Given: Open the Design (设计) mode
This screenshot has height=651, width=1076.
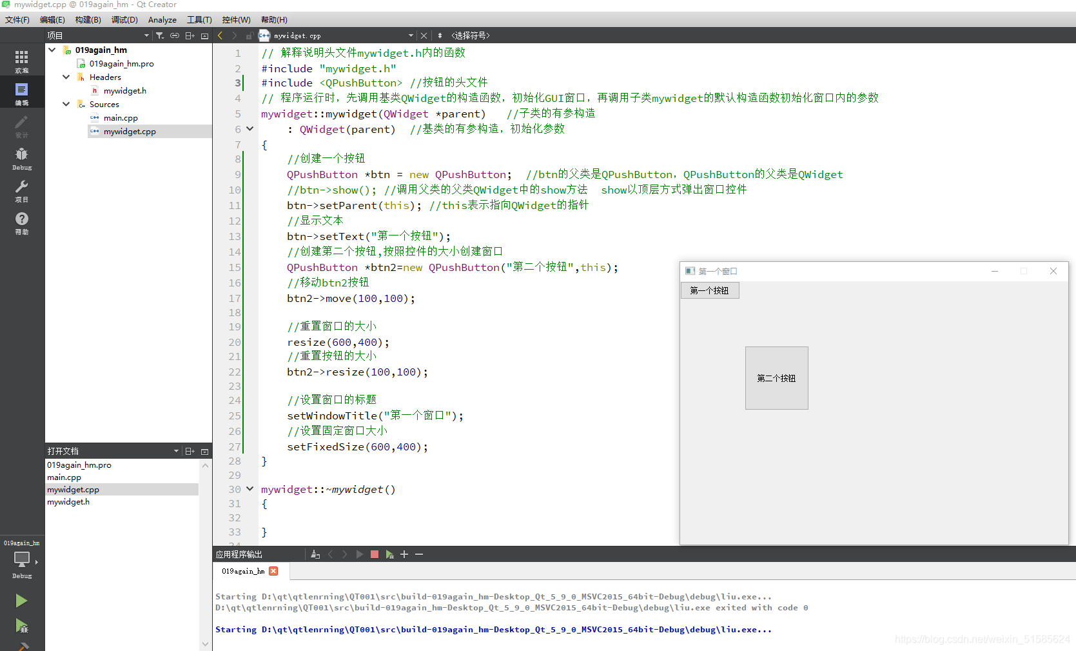Looking at the screenshot, I should 22,126.
